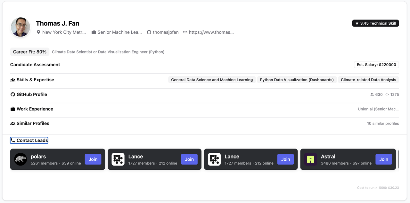The image size is (410, 203).
Task: Expand the Skills & Expertise section
Action: point(204,80)
